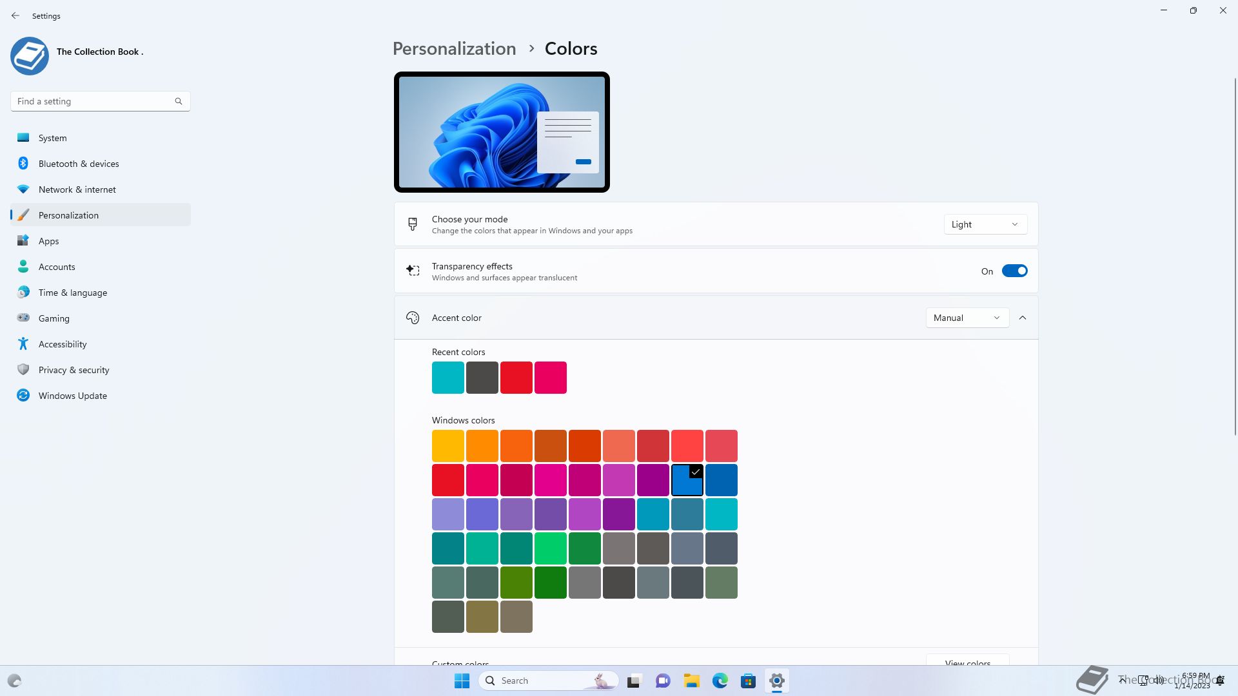This screenshot has width=1238, height=696.
Task: Turn off Transparency effects toggle
Action: tap(1014, 271)
